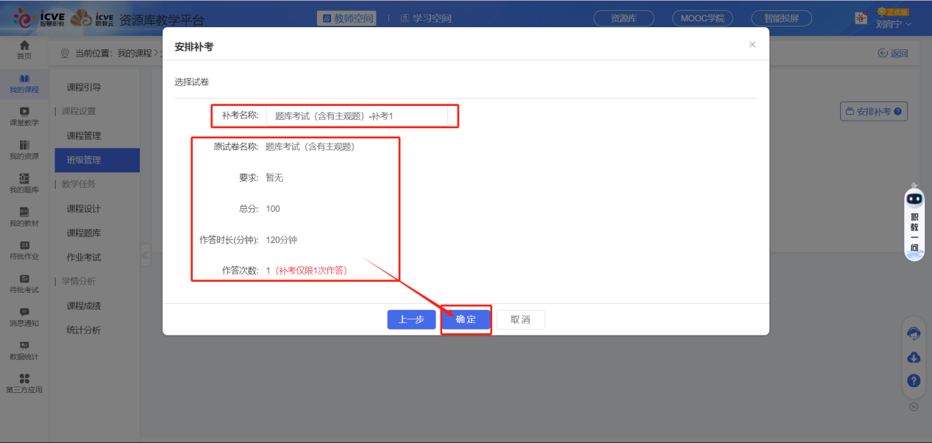Open 课堂教学 from the left sidebar

(24, 116)
